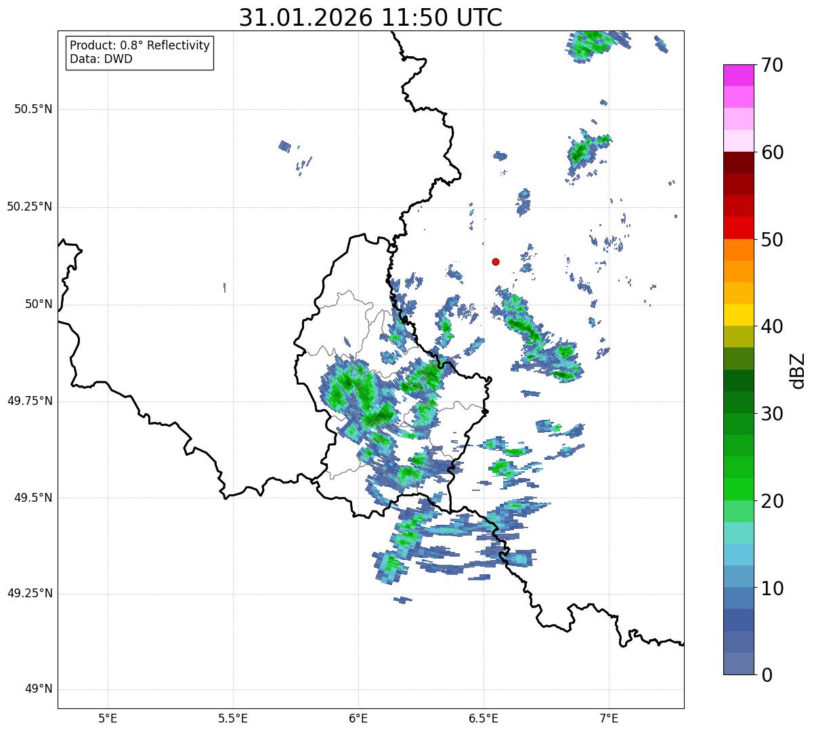Click the longitude label "6°E"
This screenshot has height=732, width=814.
tap(358, 718)
